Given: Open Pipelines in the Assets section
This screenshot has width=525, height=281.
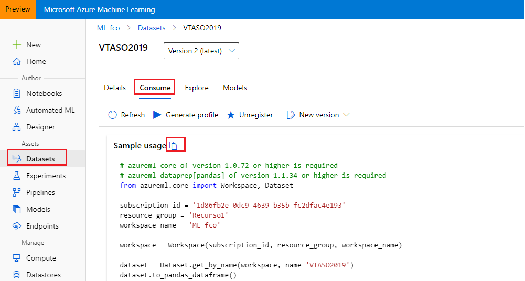Looking at the screenshot, I should [x=40, y=192].
